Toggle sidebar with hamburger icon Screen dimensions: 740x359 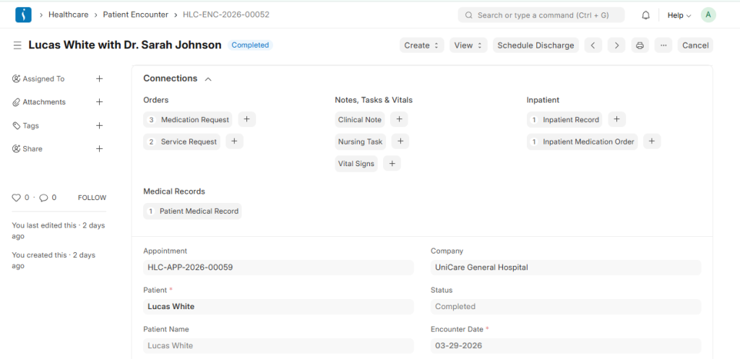(17, 46)
